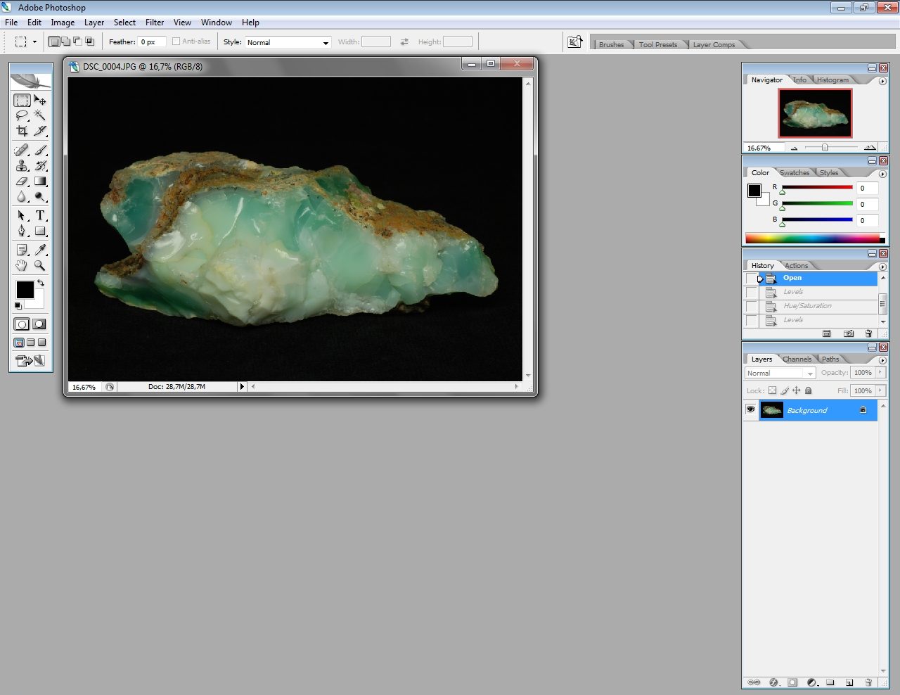Select the Pen tool
The height and width of the screenshot is (695, 900).
pos(22,231)
